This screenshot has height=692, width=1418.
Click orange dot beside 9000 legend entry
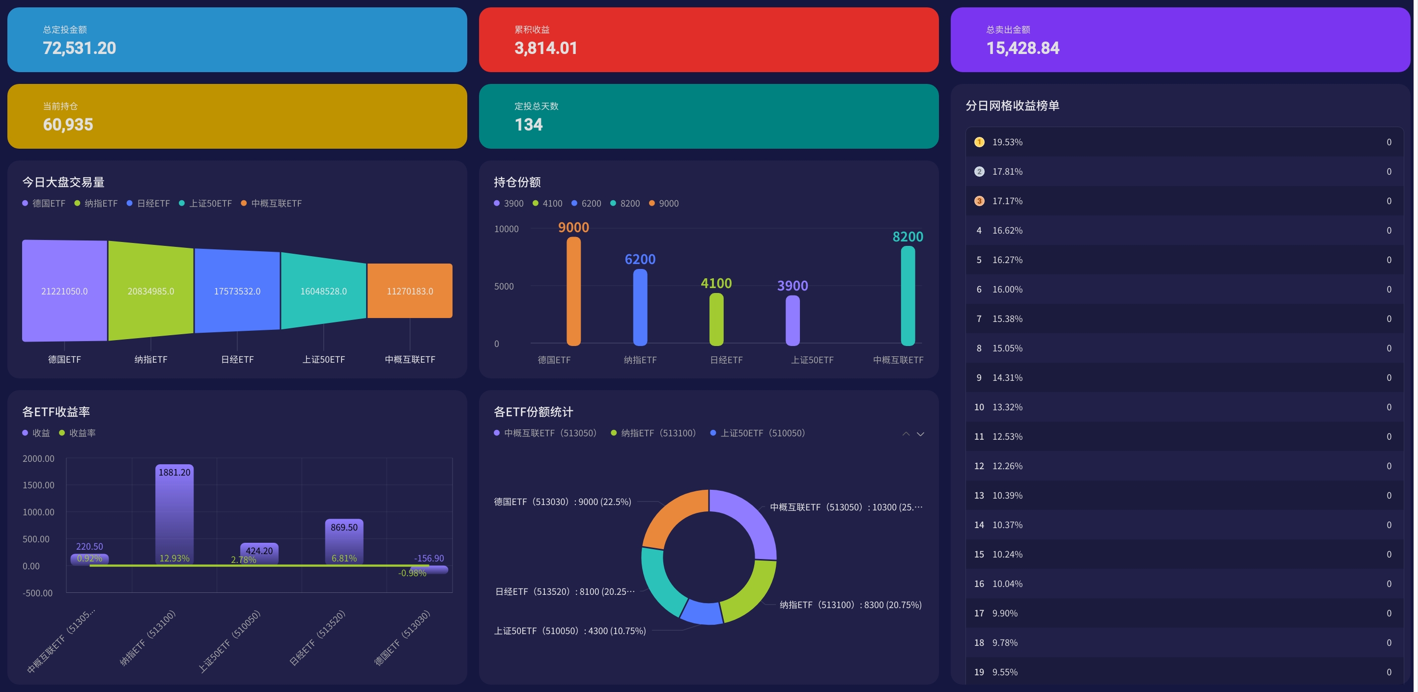[x=652, y=203]
